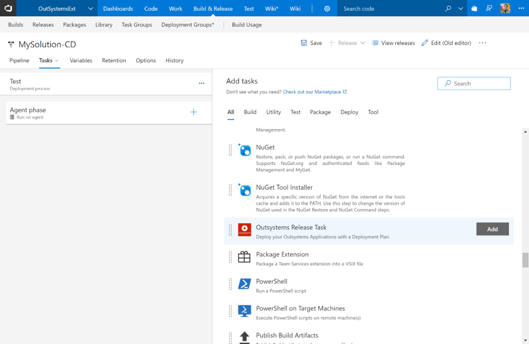Screen dimensions: 529x344
Task: Open the header ellipsis menu
Action: (x=521, y=8)
